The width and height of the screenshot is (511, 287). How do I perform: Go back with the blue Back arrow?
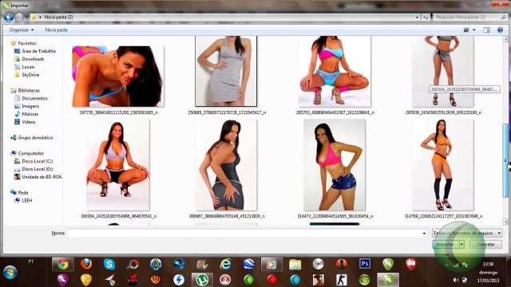tap(9, 18)
